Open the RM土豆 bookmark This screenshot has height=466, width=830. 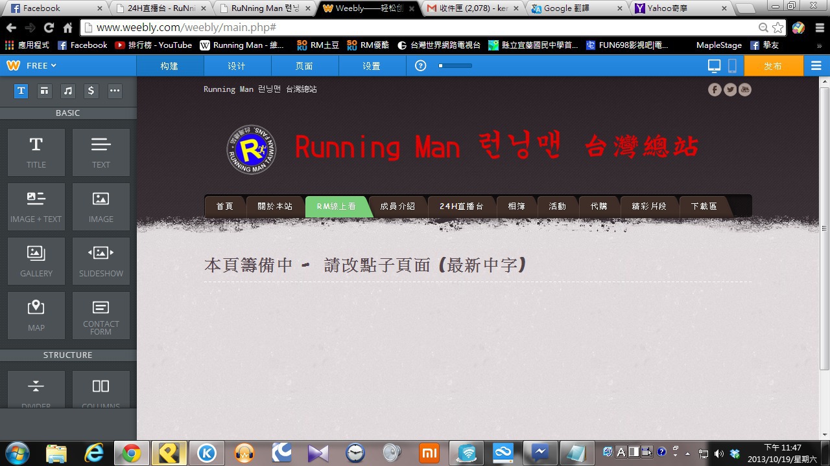(x=318, y=45)
